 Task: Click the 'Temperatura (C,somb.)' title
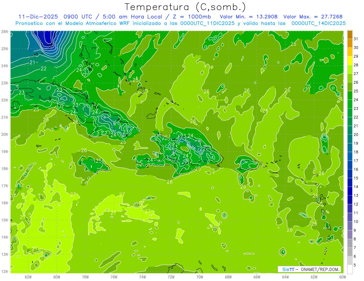(x=185, y=7)
